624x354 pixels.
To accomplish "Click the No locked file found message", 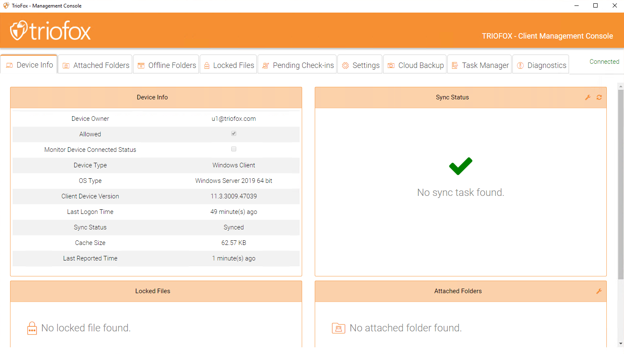I will (86, 328).
